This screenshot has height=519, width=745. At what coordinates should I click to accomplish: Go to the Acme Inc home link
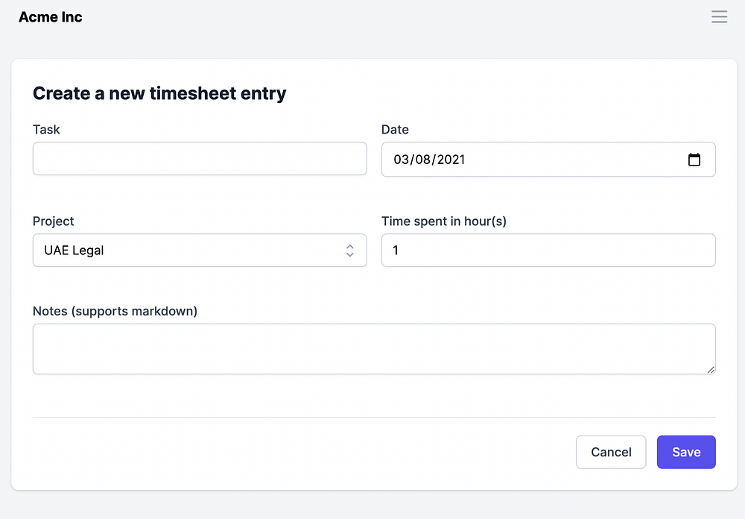pos(51,17)
